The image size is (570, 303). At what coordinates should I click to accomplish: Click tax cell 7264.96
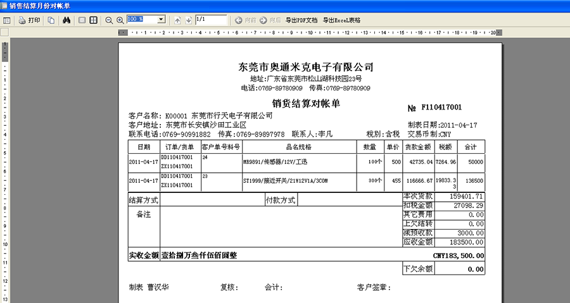pos(446,162)
